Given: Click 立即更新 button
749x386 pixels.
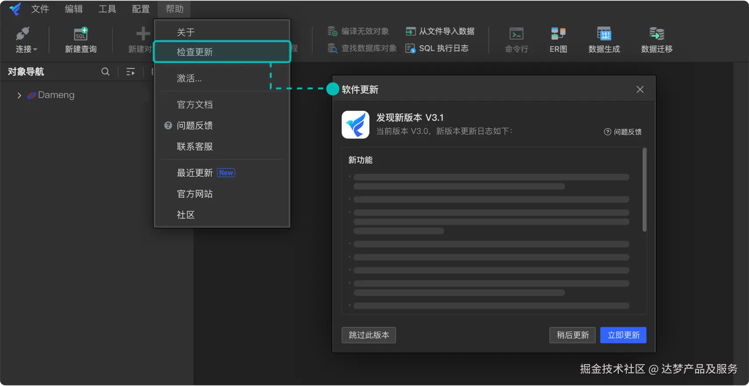Looking at the screenshot, I should point(623,335).
